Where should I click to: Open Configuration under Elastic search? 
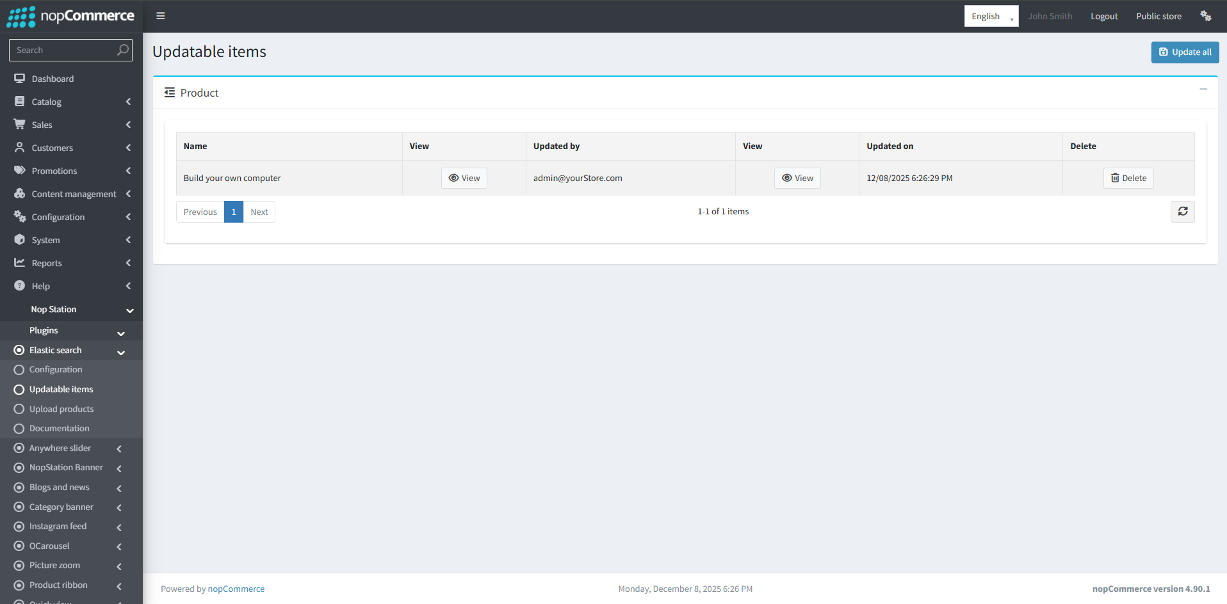point(56,370)
